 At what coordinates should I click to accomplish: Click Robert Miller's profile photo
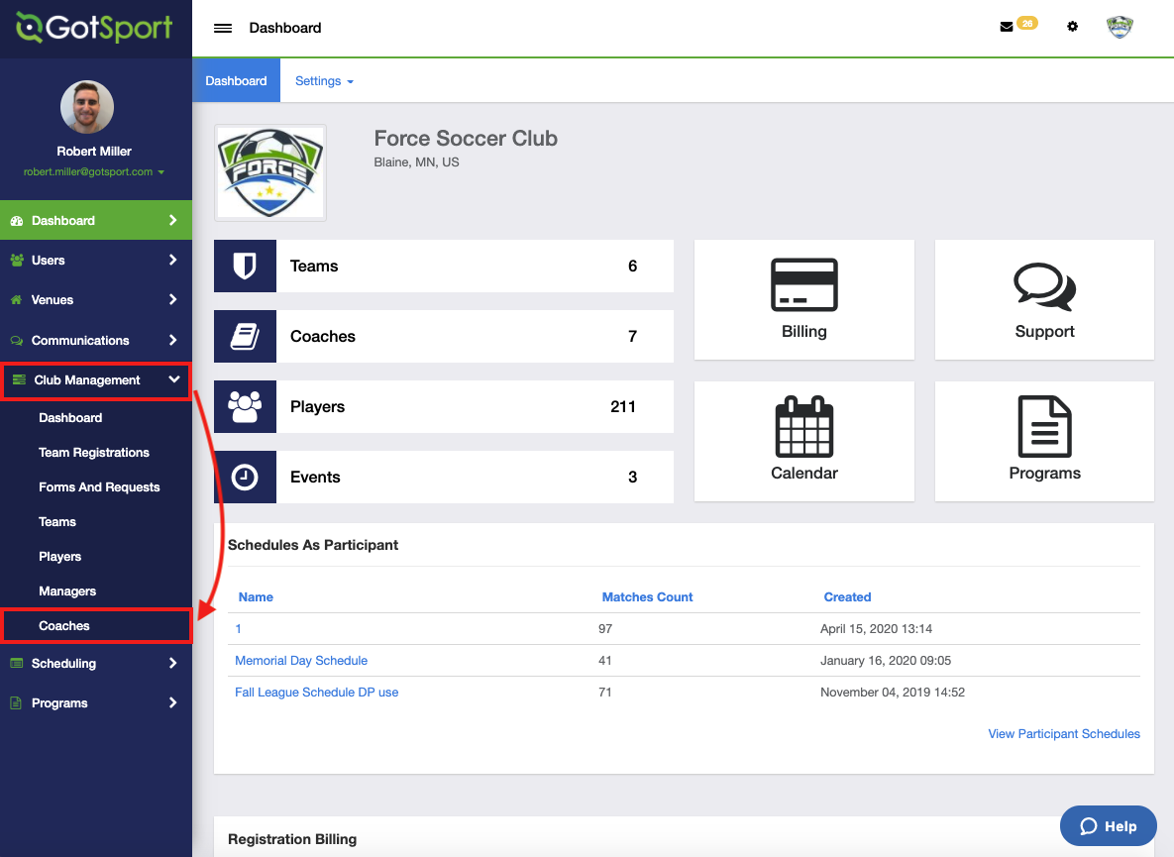click(87, 107)
